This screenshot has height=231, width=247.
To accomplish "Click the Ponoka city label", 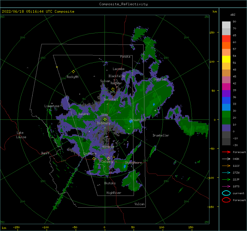I will coord(125,57).
